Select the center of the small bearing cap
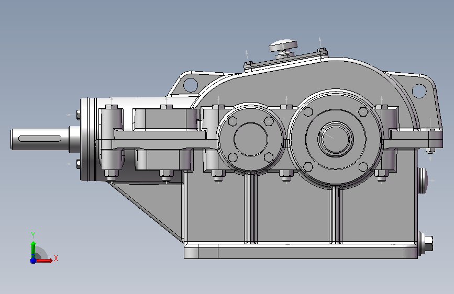This screenshot has height=294, width=454. 251,139
